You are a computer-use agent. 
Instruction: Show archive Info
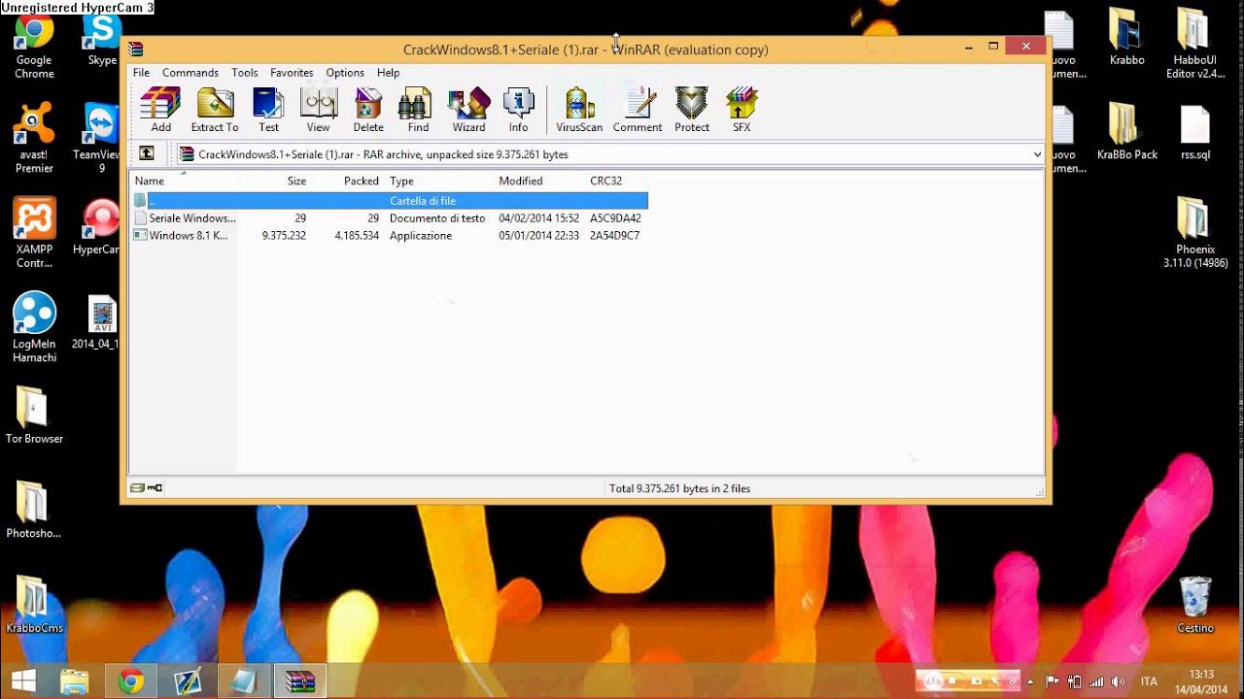pyautogui.click(x=518, y=110)
